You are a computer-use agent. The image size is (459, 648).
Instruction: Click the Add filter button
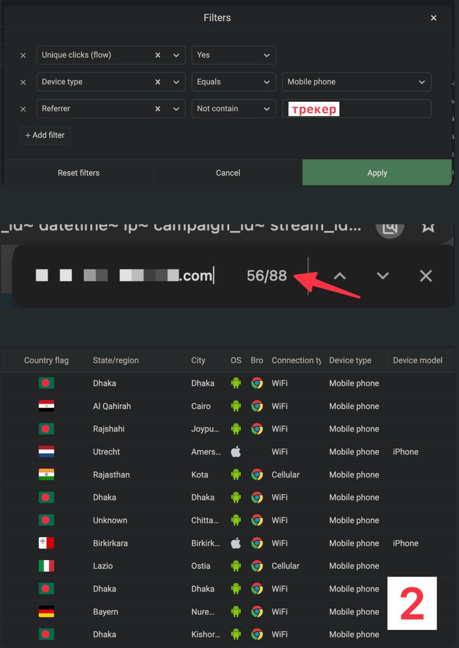tap(45, 135)
